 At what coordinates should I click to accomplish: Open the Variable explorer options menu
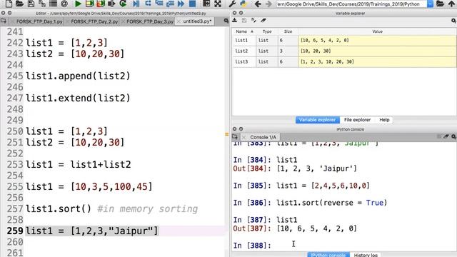[x=453, y=21]
